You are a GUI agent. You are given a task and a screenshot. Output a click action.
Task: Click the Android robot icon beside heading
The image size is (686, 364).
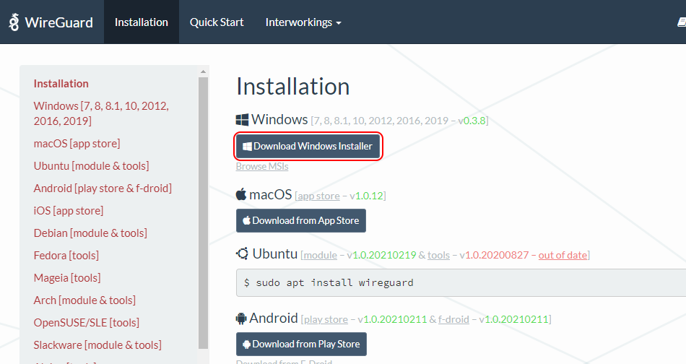point(242,318)
